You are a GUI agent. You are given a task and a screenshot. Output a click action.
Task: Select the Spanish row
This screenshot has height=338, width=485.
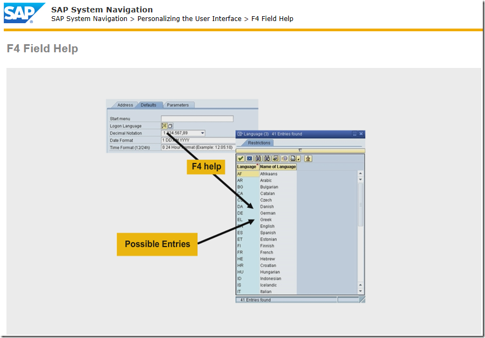click(267, 233)
